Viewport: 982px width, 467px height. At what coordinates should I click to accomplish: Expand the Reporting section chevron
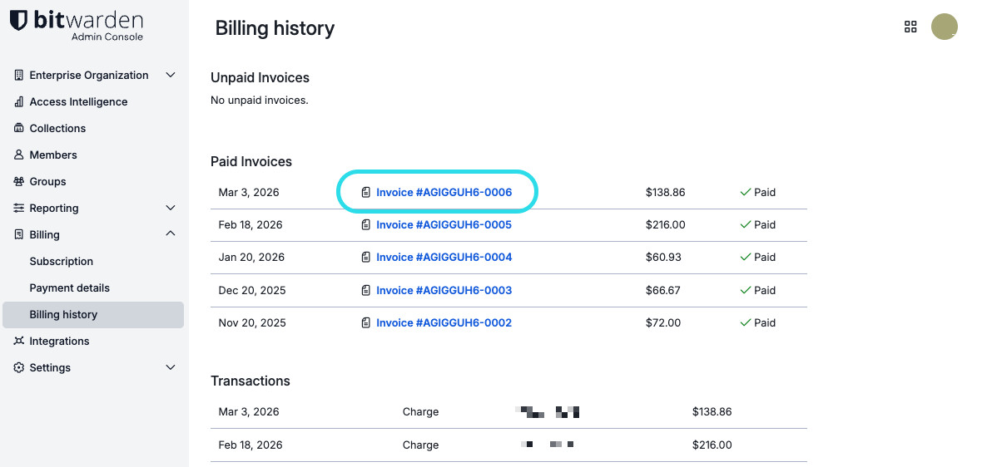click(171, 209)
